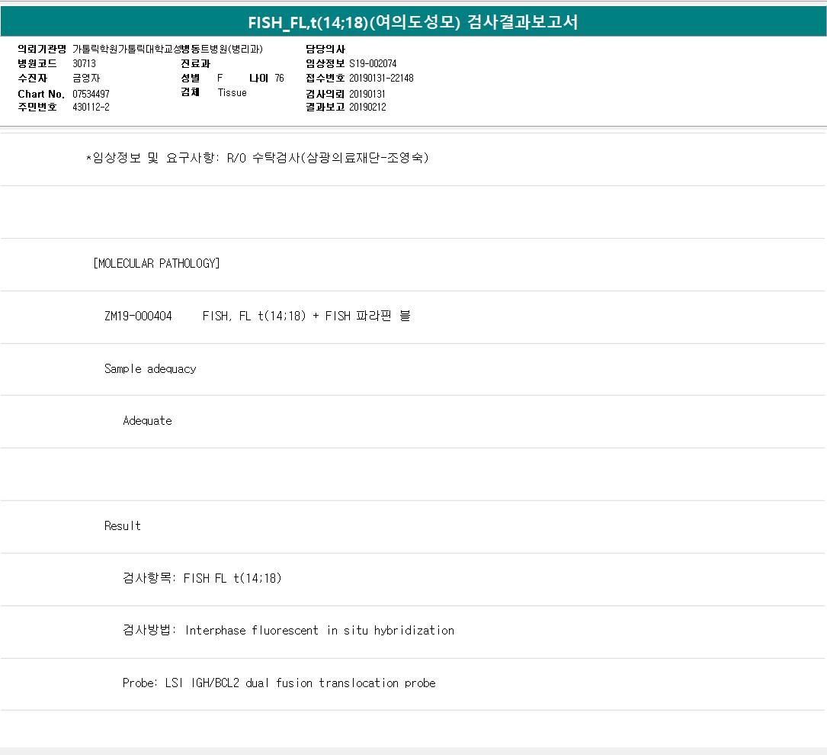Click the 의뢰기관명 label
Screen dimensions: 827x755
(x=42, y=49)
